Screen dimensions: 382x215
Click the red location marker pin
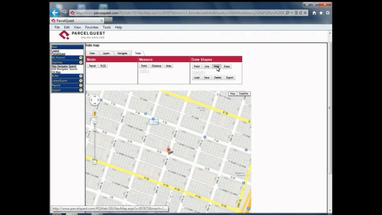pos(169,151)
